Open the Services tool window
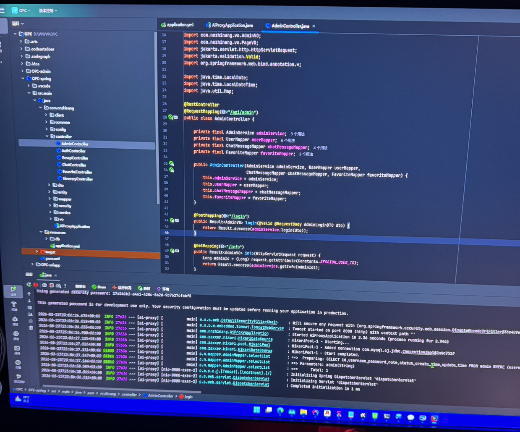The width and height of the screenshot is (520, 432). coord(16,335)
